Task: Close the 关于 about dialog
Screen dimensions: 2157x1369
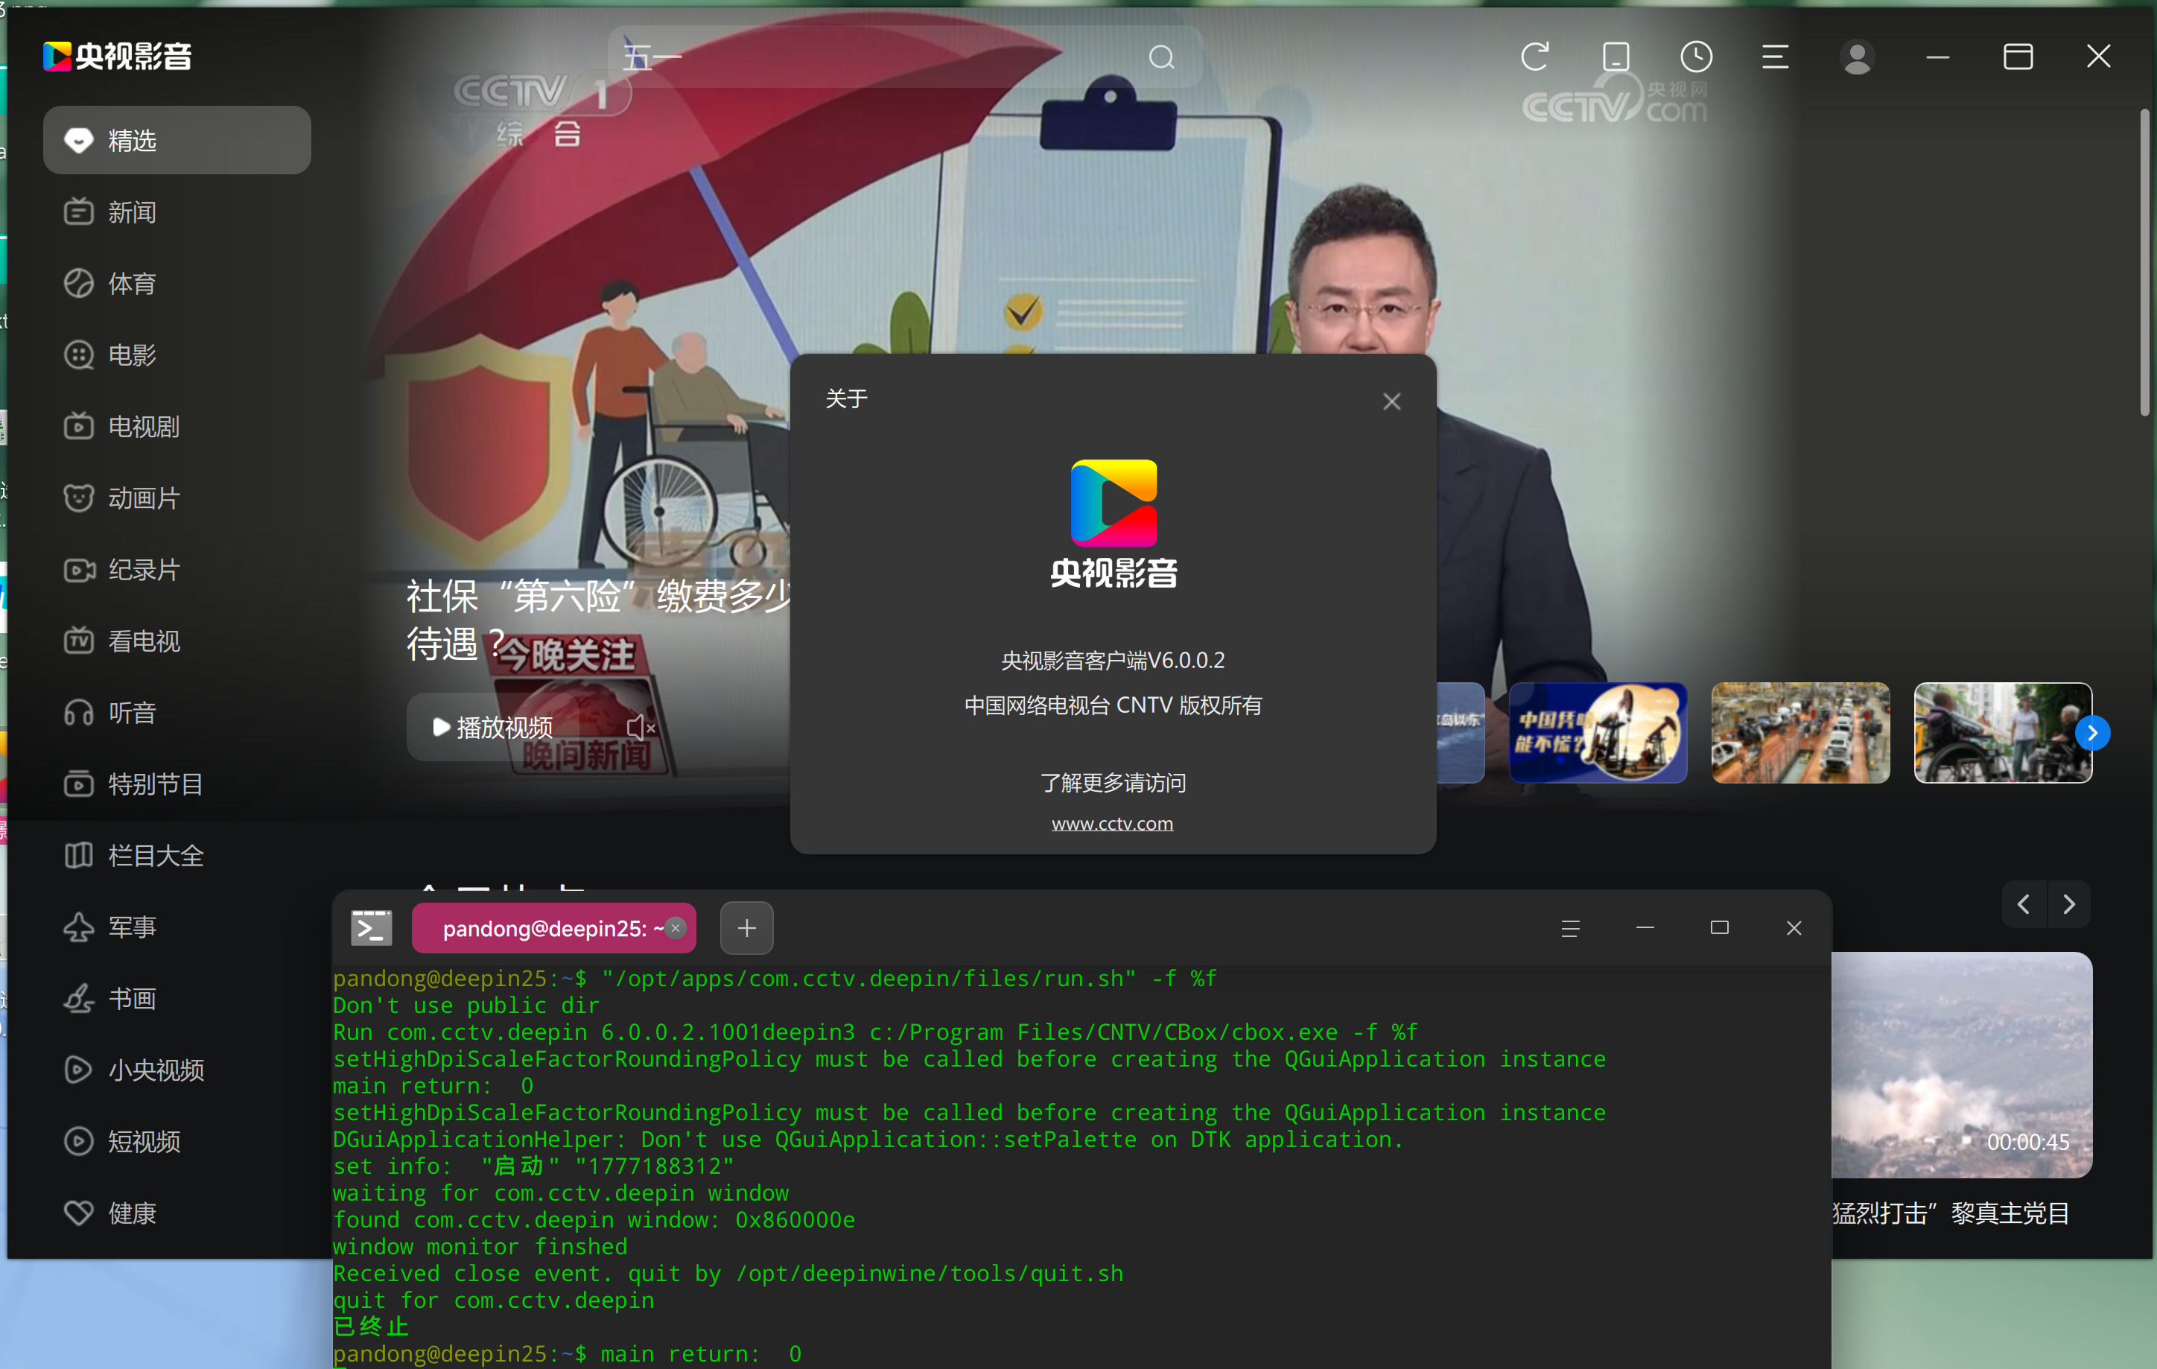Action: pyautogui.click(x=1391, y=401)
